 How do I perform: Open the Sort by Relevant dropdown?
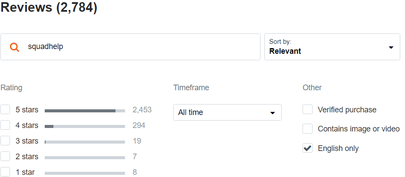coord(332,47)
